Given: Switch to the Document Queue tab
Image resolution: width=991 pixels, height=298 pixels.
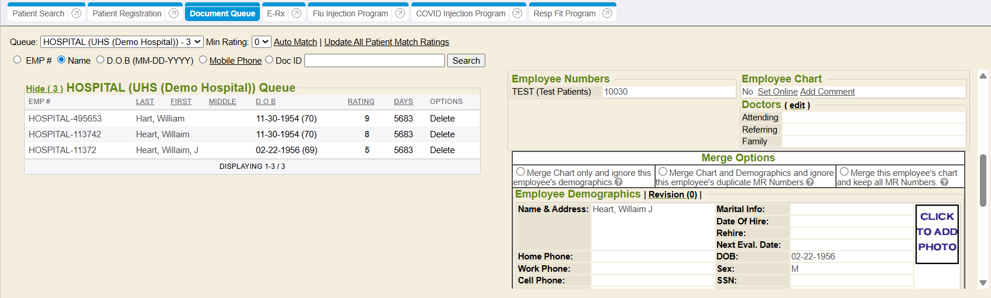Looking at the screenshot, I should (x=222, y=13).
